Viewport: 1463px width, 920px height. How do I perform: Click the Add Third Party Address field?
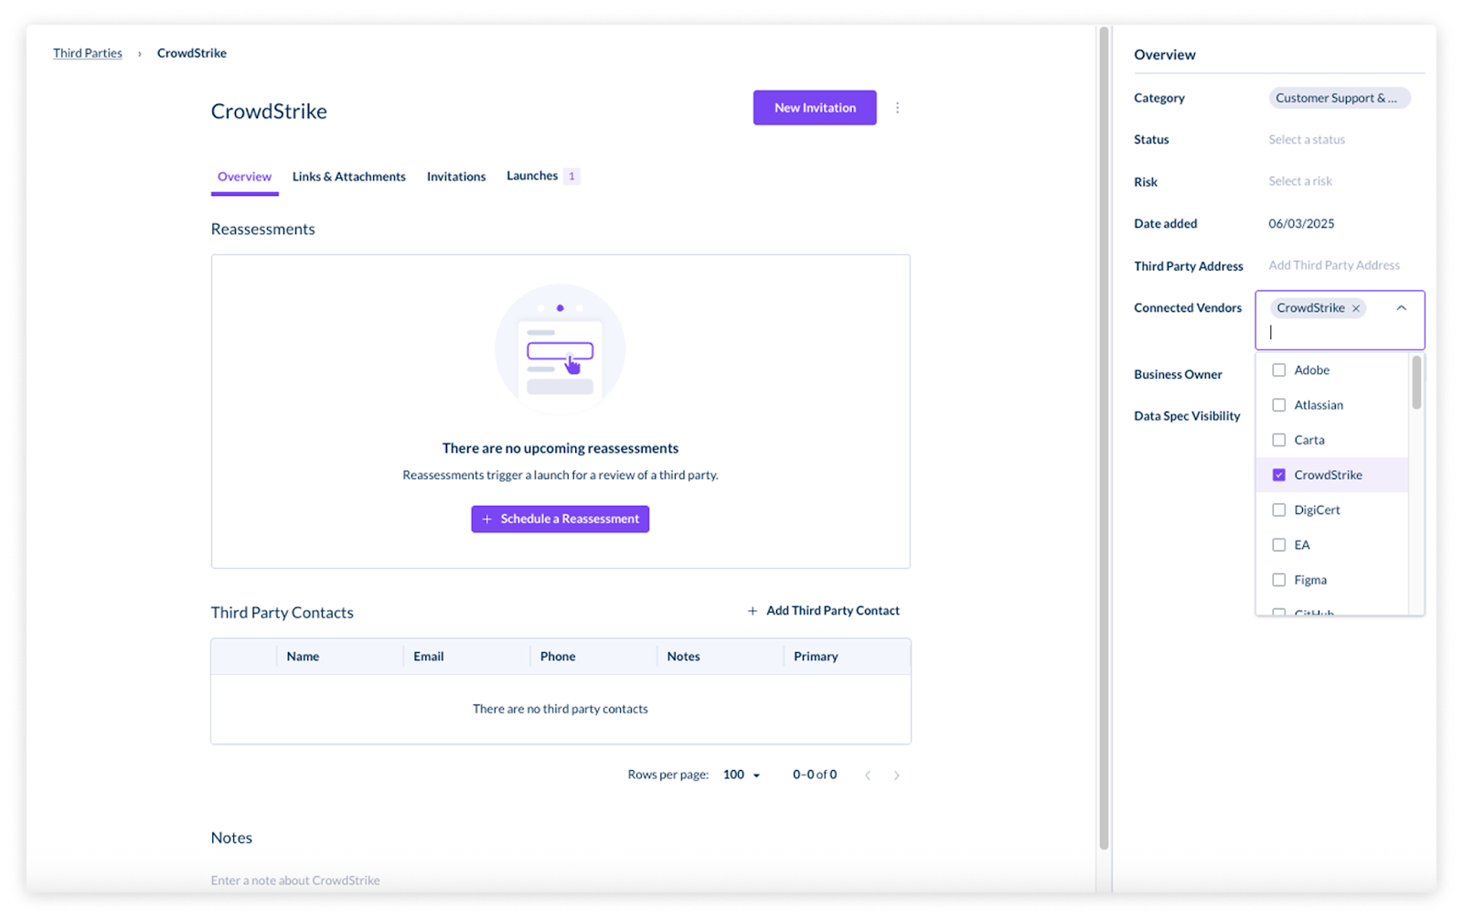(x=1333, y=265)
